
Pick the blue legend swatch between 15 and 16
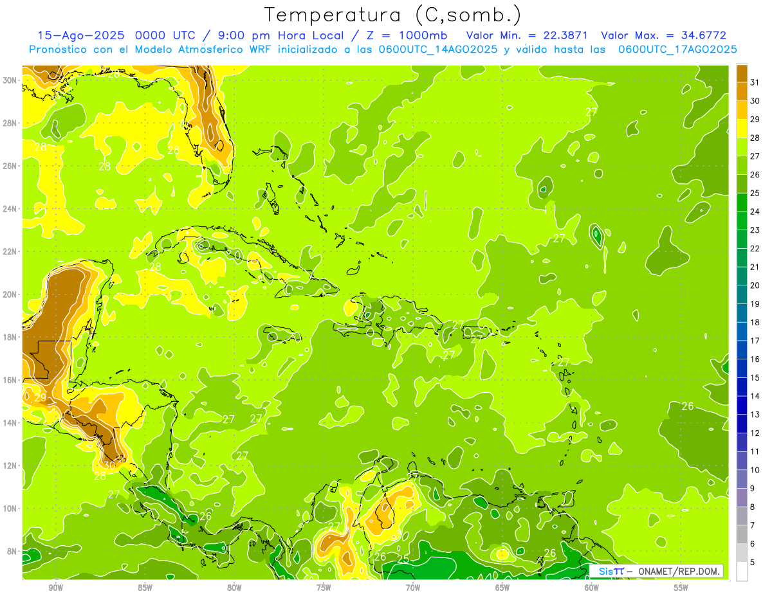[x=742, y=368]
